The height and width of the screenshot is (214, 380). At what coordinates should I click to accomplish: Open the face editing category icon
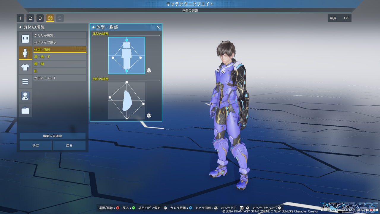coord(25,39)
